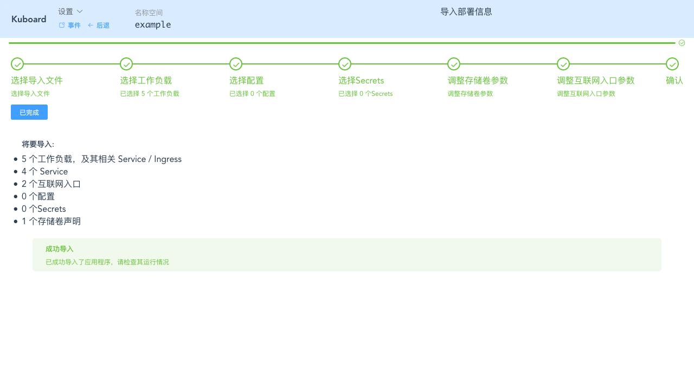This screenshot has width=694, height=390.
Task: Click the green check icon at progress bar end
Action: click(682, 42)
